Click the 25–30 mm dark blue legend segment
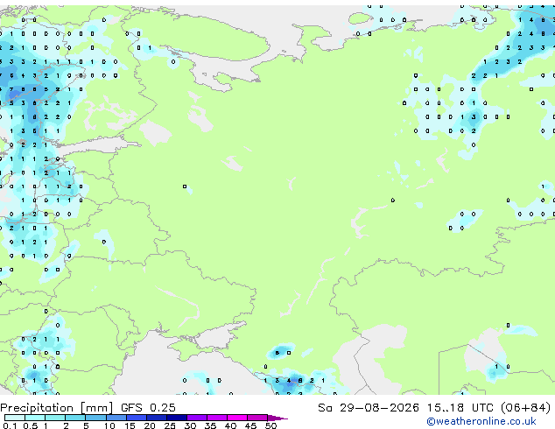The width and height of the screenshot is (555, 429). tap(177, 418)
